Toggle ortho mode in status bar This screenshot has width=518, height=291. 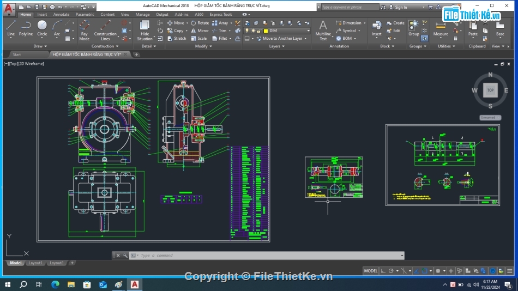(x=383, y=271)
